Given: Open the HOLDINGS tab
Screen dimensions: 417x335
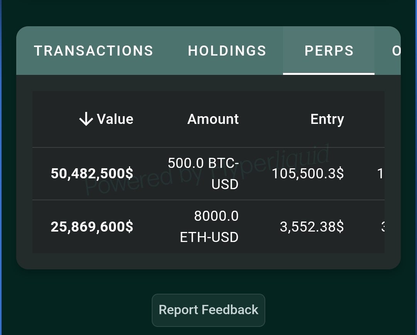Looking at the screenshot, I should coord(227,51).
